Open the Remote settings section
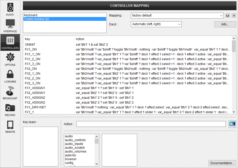 point(10,126)
